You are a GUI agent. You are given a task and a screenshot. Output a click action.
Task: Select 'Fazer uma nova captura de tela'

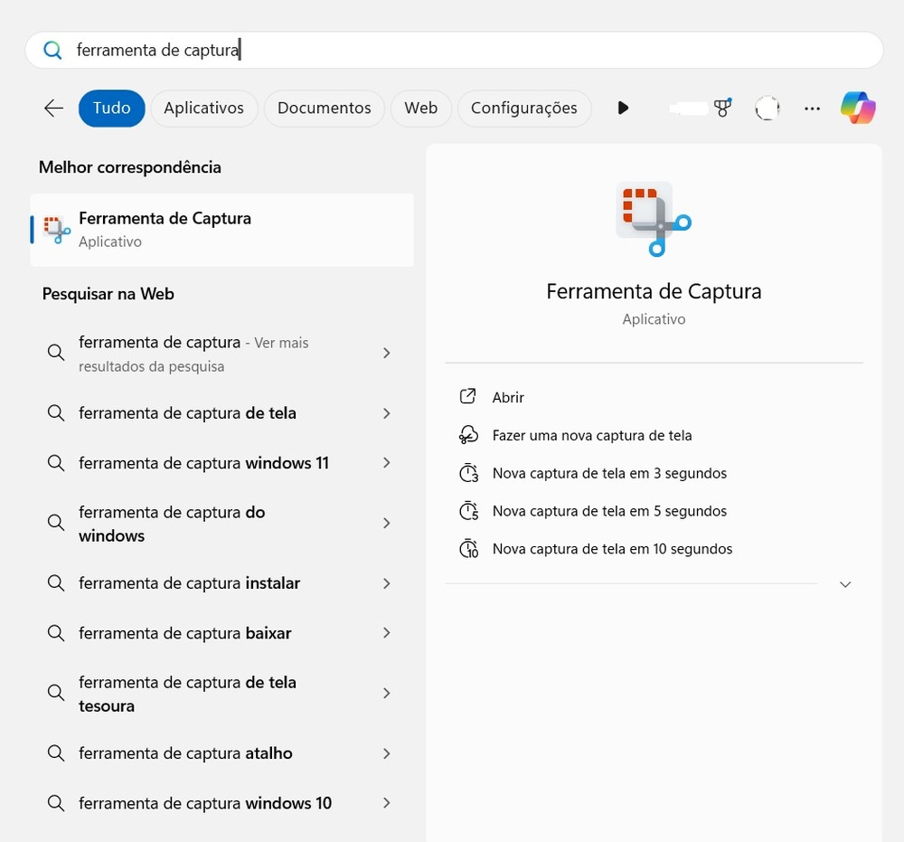(x=591, y=435)
